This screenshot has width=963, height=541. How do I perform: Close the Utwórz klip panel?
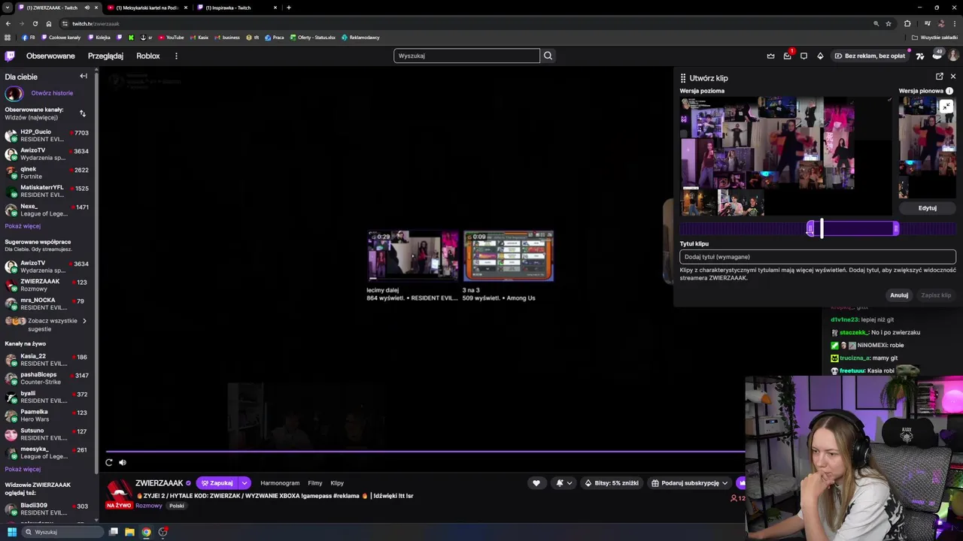tap(952, 77)
